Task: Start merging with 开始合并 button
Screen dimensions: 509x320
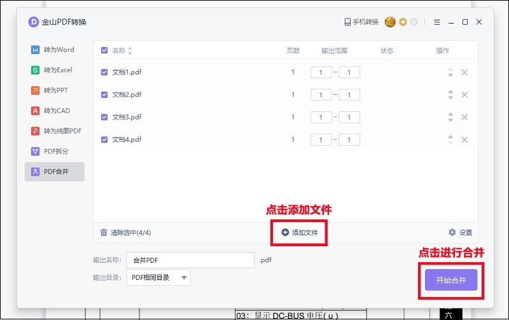Action: [451, 280]
